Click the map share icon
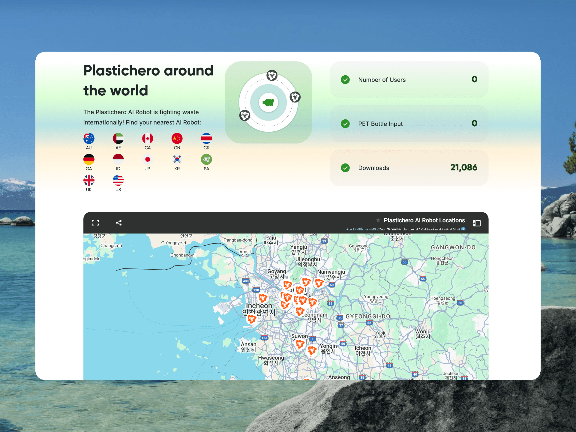 coord(119,223)
